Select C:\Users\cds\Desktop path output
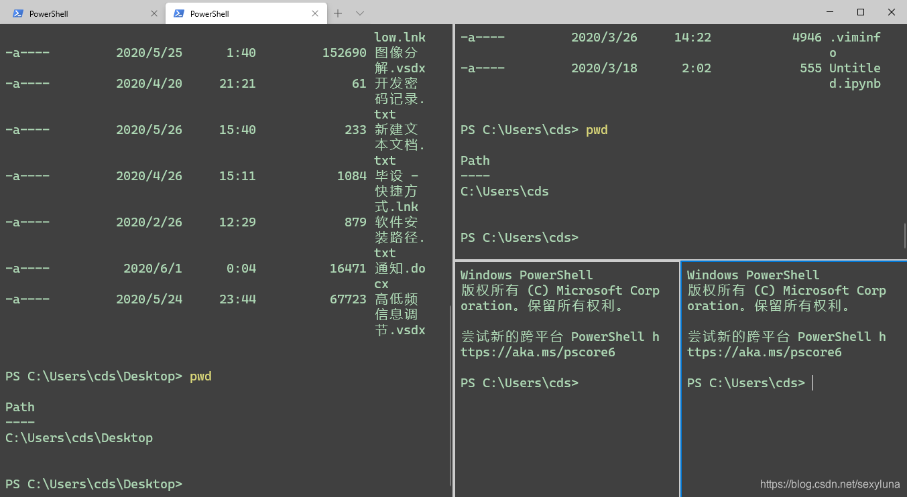This screenshot has width=907, height=497. point(79,438)
